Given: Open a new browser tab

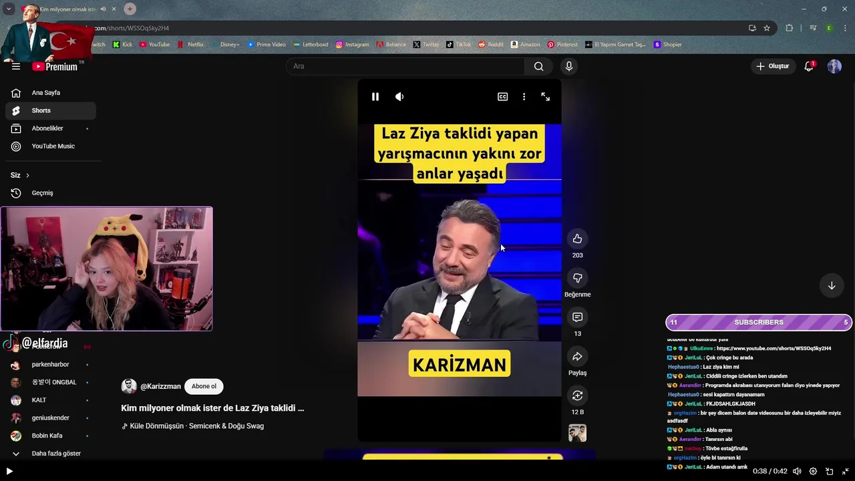Looking at the screenshot, I should 130,9.
